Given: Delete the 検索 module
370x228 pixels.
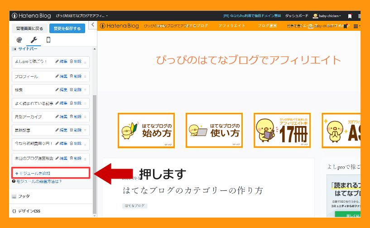Looking at the screenshot, I should pyautogui.click(x=76, y=90).
